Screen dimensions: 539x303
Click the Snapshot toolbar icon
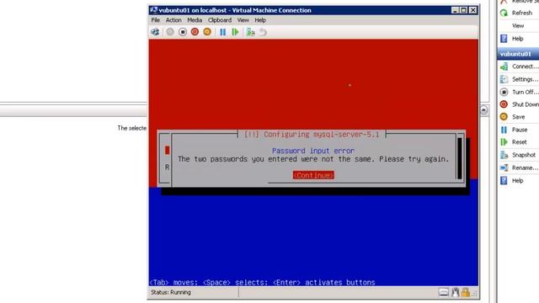pos(251,32)
